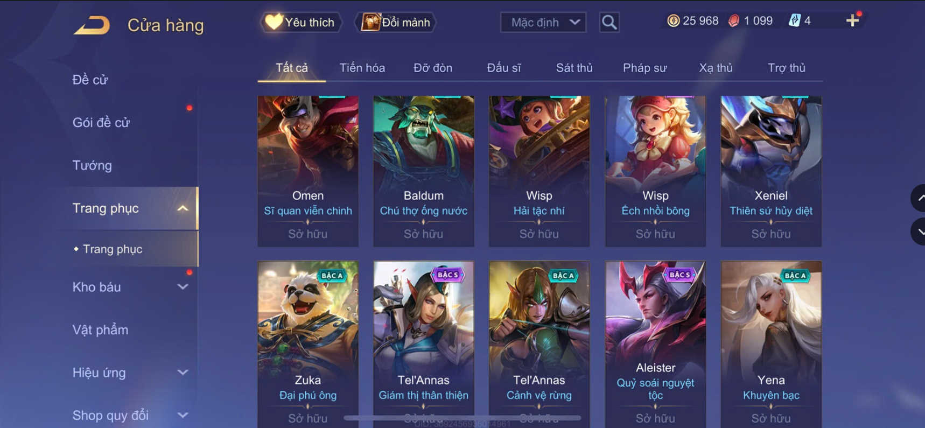Tap the blue ticket currency icon

point(794,20)
